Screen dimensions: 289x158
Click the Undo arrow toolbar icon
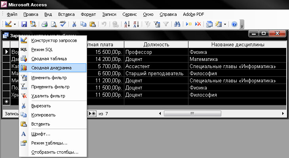pos(104,24)
